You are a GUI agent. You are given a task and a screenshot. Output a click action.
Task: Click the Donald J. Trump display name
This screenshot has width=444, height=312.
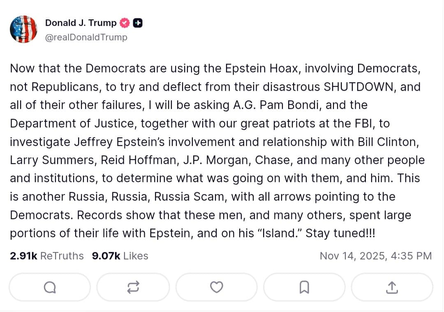pos(81,23)
